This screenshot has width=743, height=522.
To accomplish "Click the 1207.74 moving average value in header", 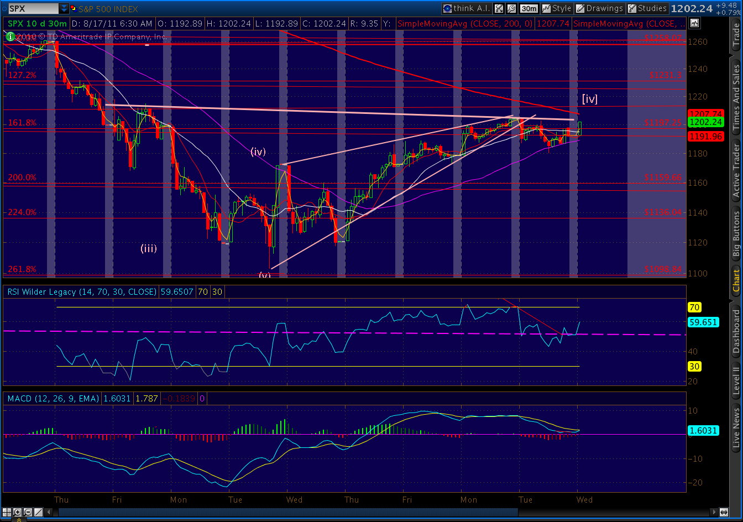I will [553, 23].
